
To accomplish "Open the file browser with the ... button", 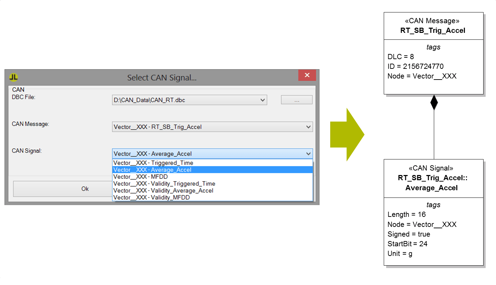I will tap(296, 100).
